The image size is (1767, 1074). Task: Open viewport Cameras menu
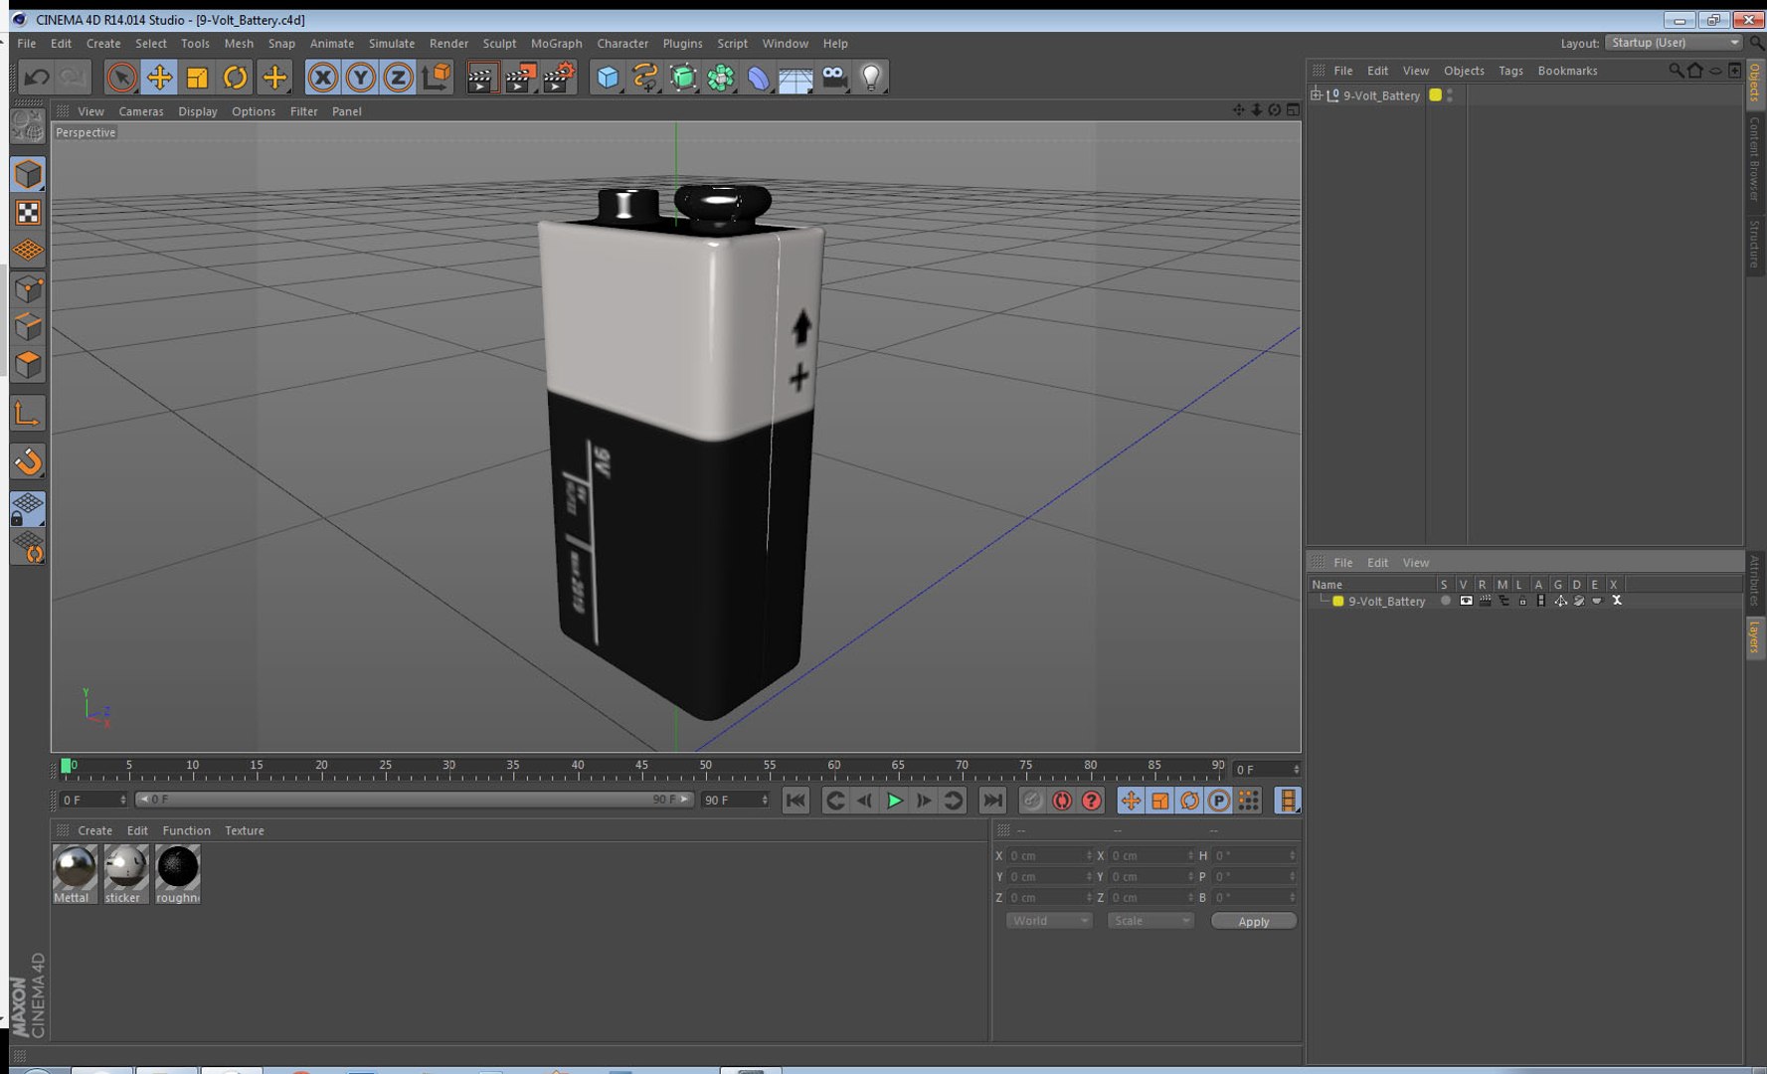click(141, 111)
